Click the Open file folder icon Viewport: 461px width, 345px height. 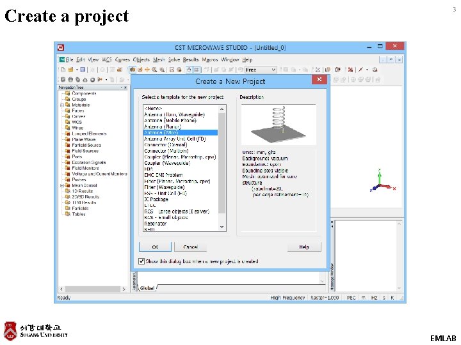point(70,70)
